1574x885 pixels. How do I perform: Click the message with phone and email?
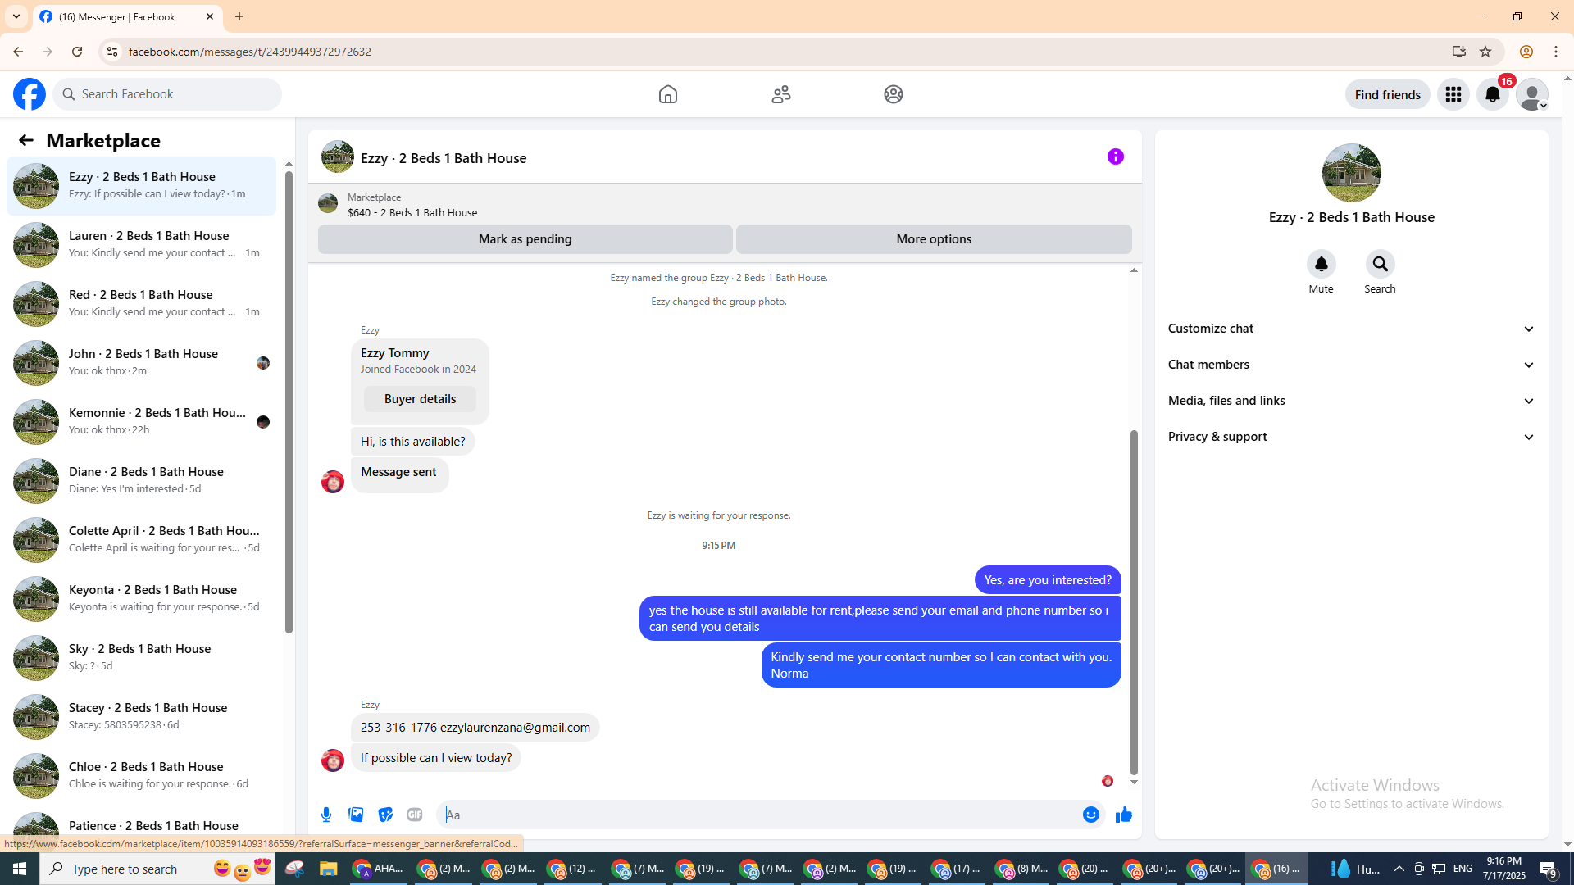(475, 728)
